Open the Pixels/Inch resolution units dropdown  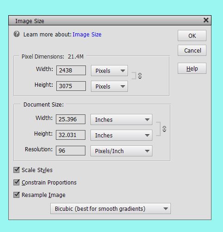[x=121, y=151]
